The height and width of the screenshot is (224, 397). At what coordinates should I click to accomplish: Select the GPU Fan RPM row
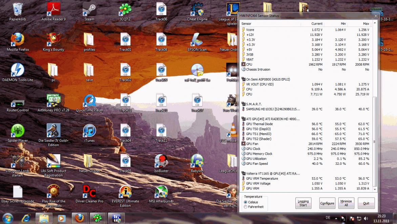(306, 143)
